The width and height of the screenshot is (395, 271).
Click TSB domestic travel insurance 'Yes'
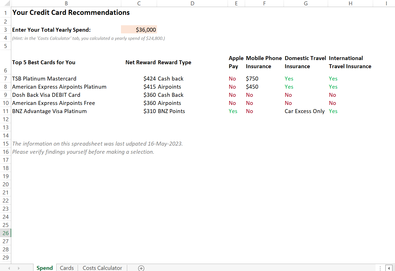coord(289,79)
